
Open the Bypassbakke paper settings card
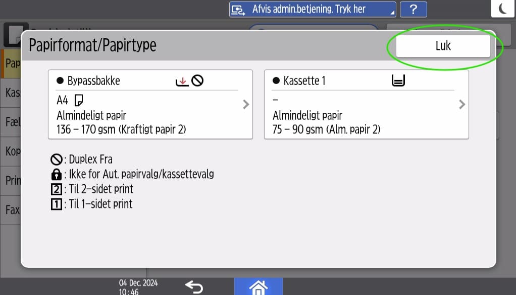(x=150, y=105)
